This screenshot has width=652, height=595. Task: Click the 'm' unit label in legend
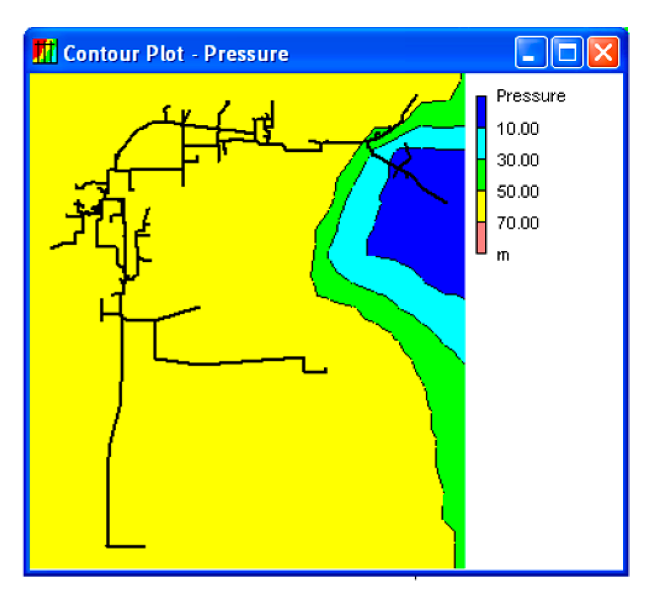point(503,255)
